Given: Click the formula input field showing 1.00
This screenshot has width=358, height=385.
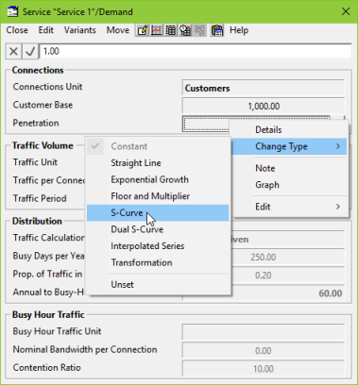Looking at the screenshot, I should click(x=196, y=51).
